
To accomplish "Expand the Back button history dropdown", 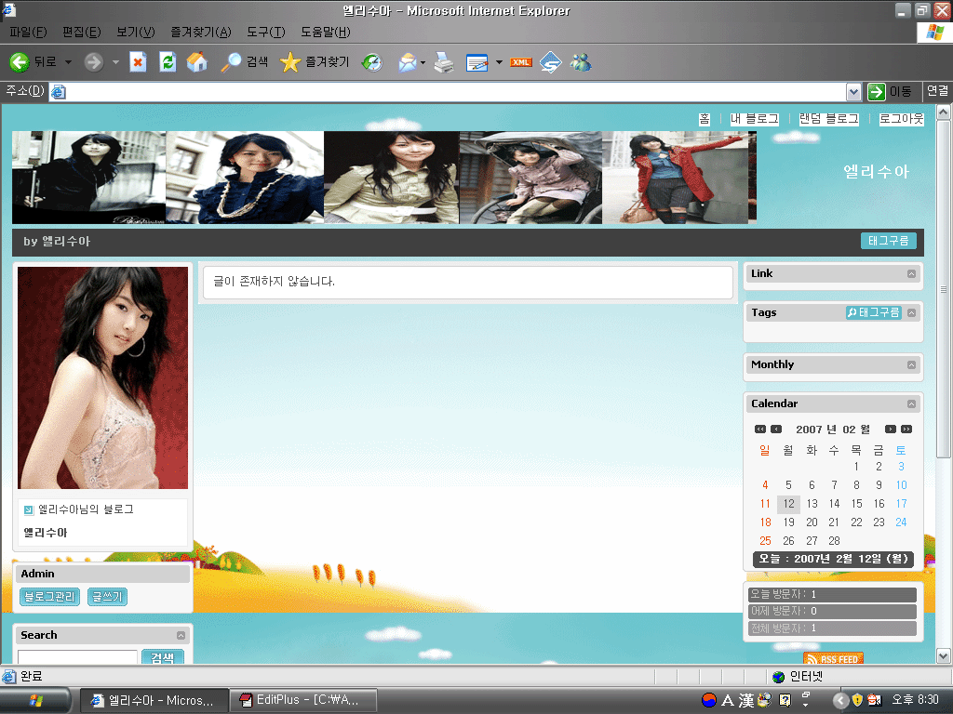I will tap(68, 62).
